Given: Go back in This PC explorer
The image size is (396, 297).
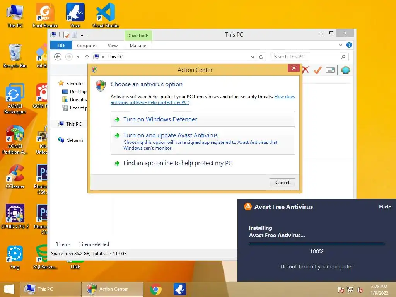Looking at the screenshot, I should pyautogui.click(x=58, y=57).
